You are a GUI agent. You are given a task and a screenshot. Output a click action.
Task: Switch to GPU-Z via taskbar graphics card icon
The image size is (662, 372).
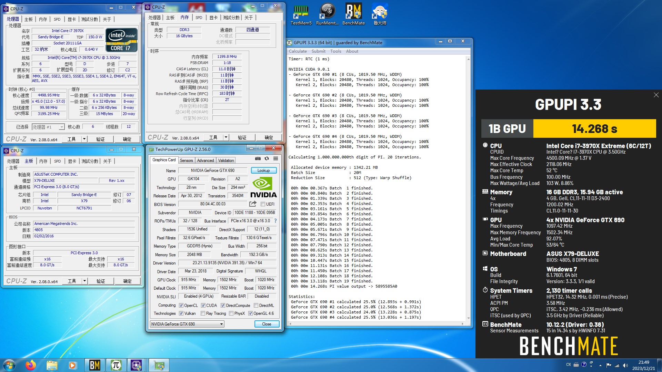[x=159, y=365]
